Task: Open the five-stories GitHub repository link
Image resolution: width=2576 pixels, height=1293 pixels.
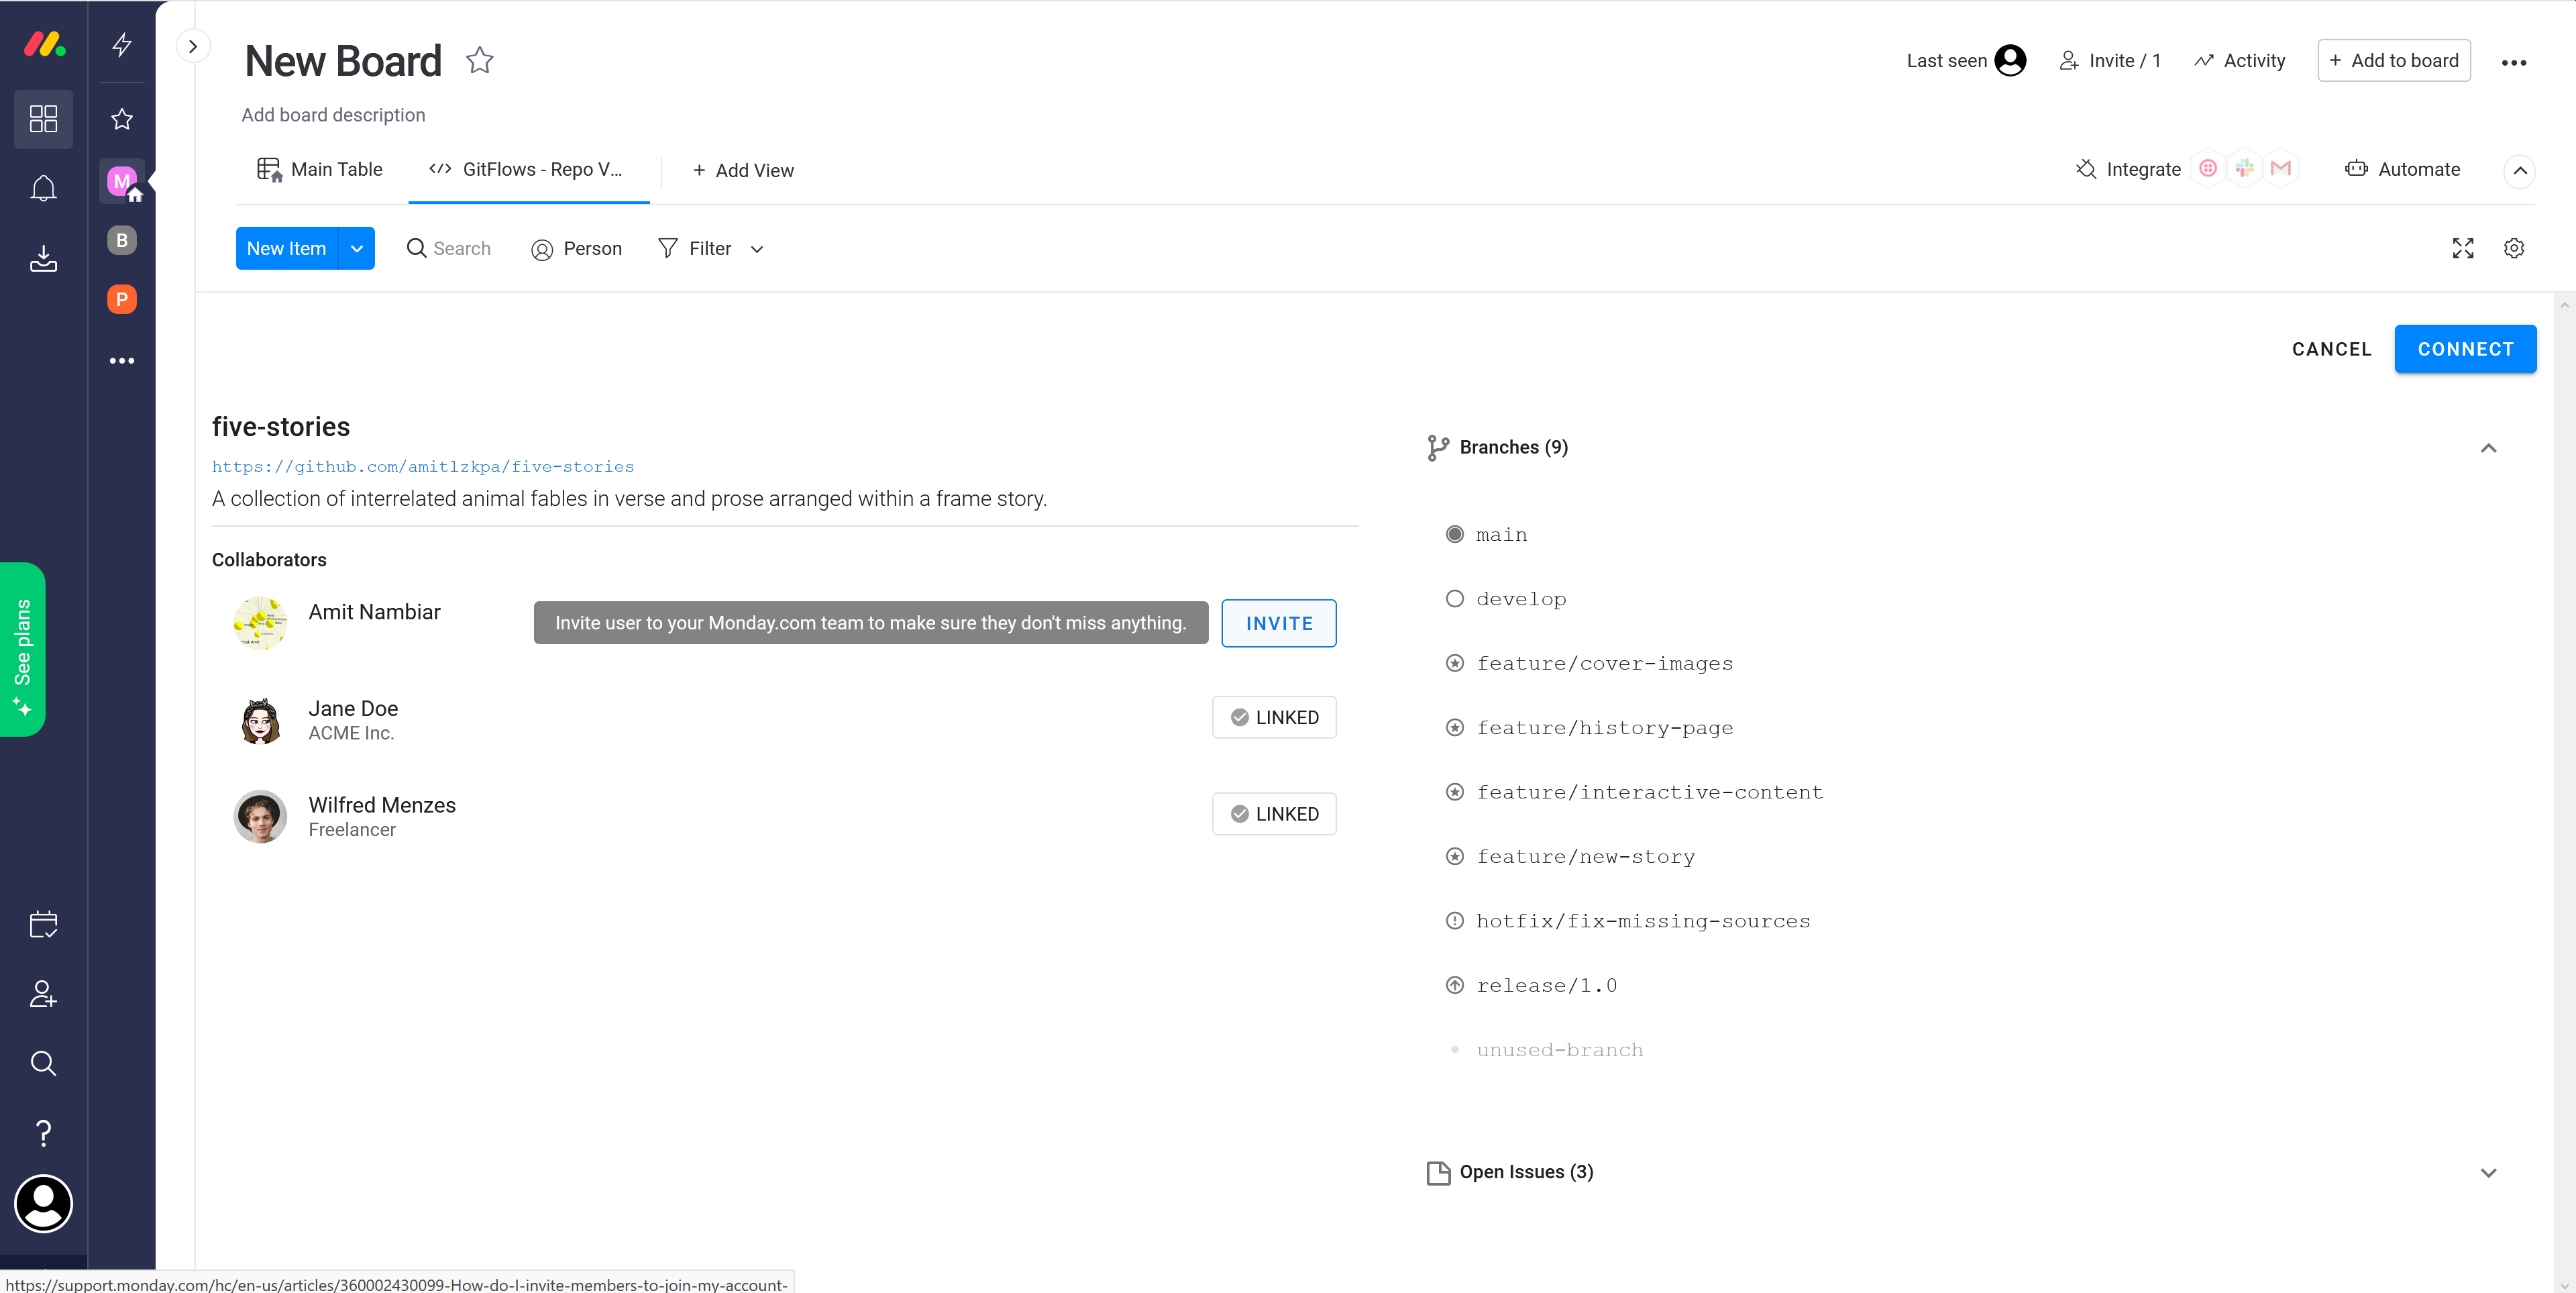Action: [423, 467]
